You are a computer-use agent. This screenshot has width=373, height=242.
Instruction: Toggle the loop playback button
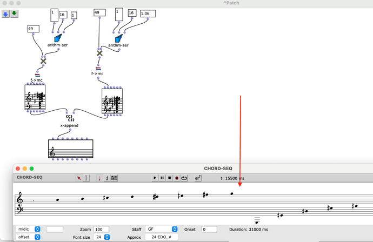click(x=184, y=178)
